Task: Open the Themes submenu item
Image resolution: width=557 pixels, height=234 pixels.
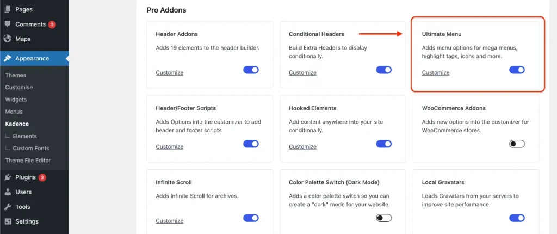Action: point(16,75)
